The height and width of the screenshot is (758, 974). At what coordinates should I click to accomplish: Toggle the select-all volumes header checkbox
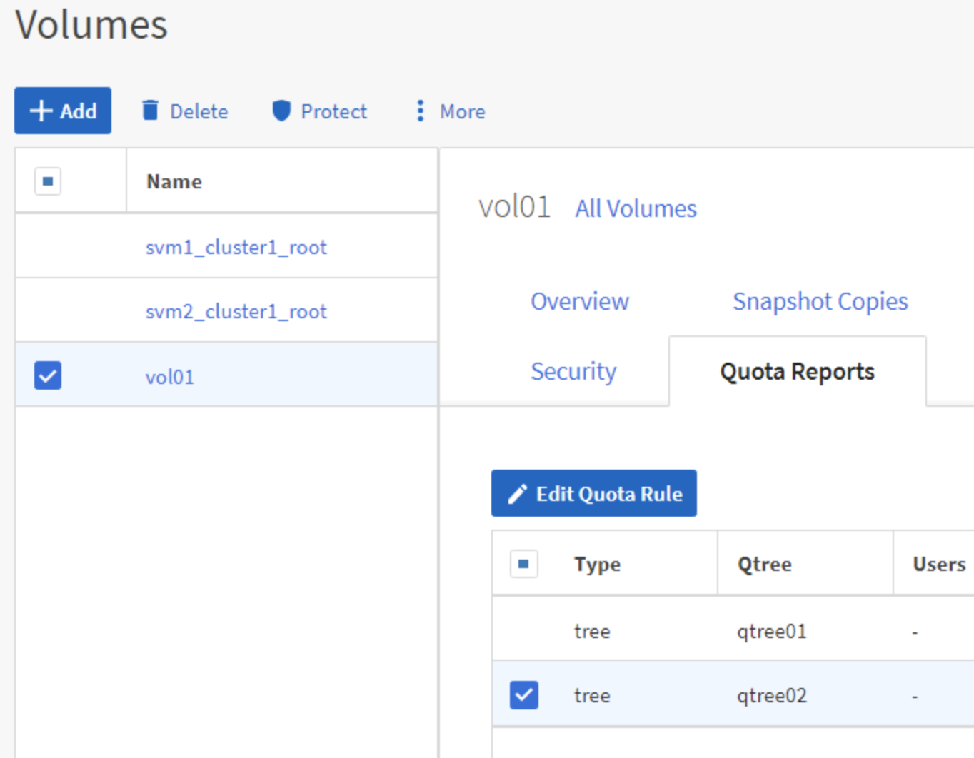[48, 181]
